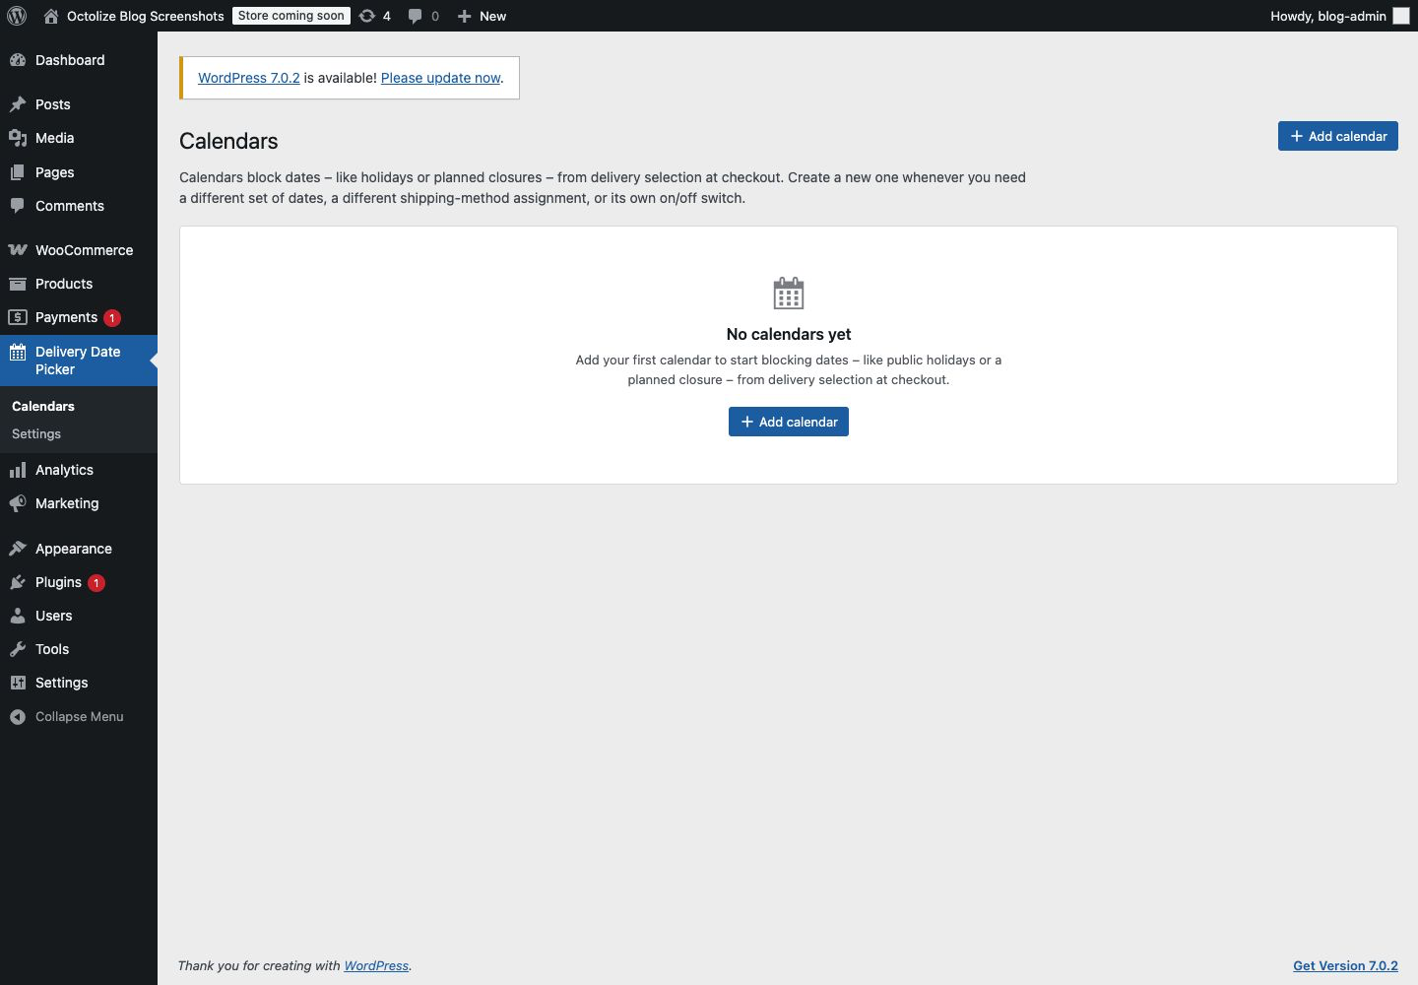
Task: Open the Dashboard menu
Action: click(x=70, y=60)
